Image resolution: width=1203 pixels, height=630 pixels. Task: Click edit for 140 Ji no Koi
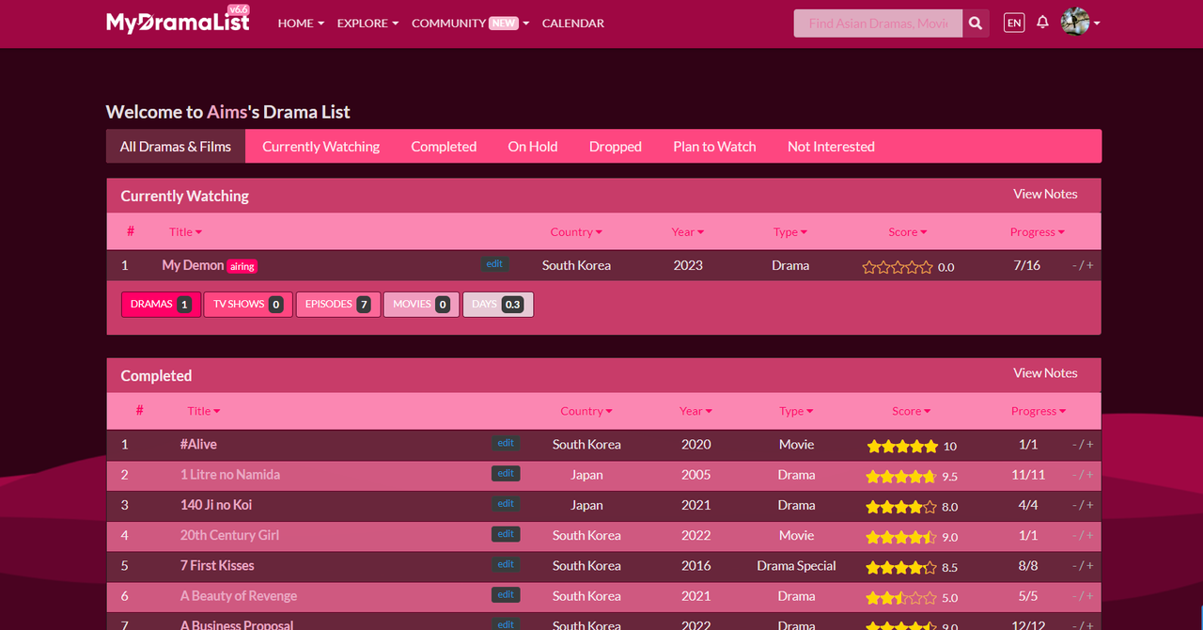point(506,503)
